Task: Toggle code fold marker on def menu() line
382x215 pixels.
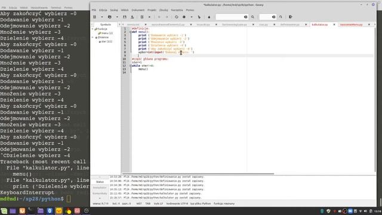Action: coord(131,32)
